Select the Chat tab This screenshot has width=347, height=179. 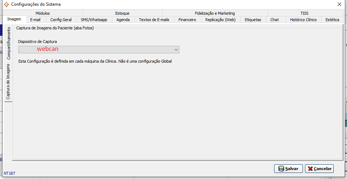point(274,20)
